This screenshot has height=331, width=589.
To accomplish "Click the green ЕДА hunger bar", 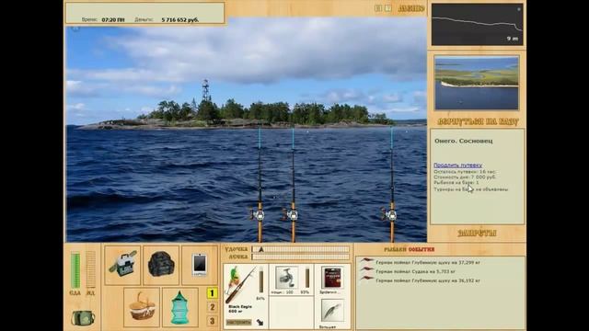I will pyautogui.click(x=75, y=269).
